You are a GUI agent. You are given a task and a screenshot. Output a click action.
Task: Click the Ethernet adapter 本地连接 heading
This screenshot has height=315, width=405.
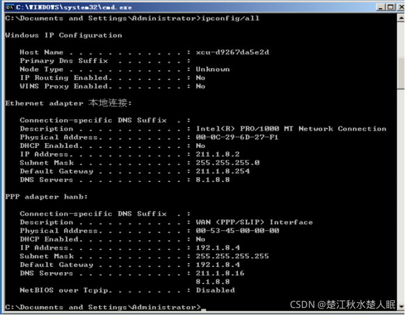click(x=68, y=103)
